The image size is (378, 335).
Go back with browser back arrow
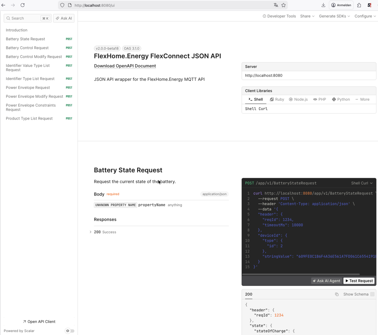pyautogui.click(x=3, y=5)
